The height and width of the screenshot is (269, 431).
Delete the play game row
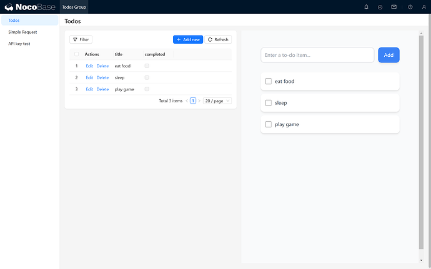pos(102,89)
